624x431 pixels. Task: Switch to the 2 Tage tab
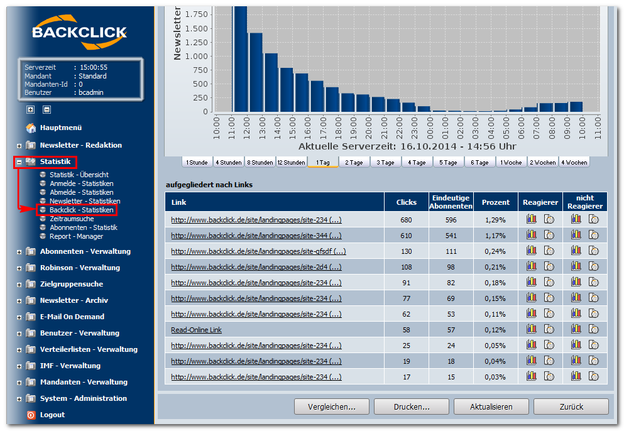pyautogui.click(x=354, y=162)
